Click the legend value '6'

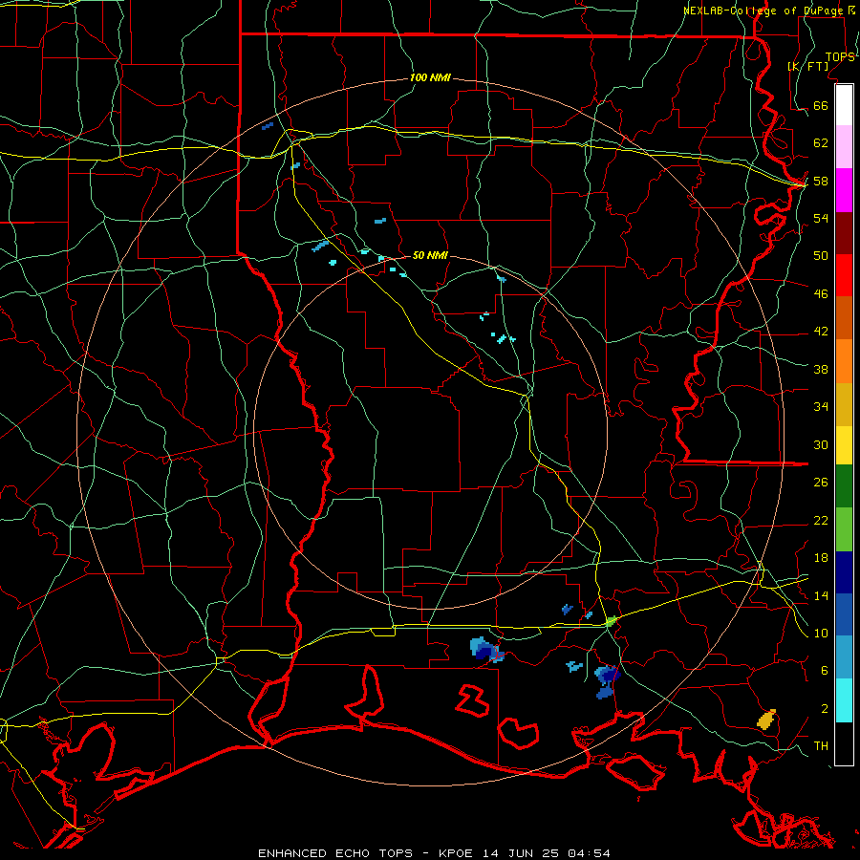[825, 670]
